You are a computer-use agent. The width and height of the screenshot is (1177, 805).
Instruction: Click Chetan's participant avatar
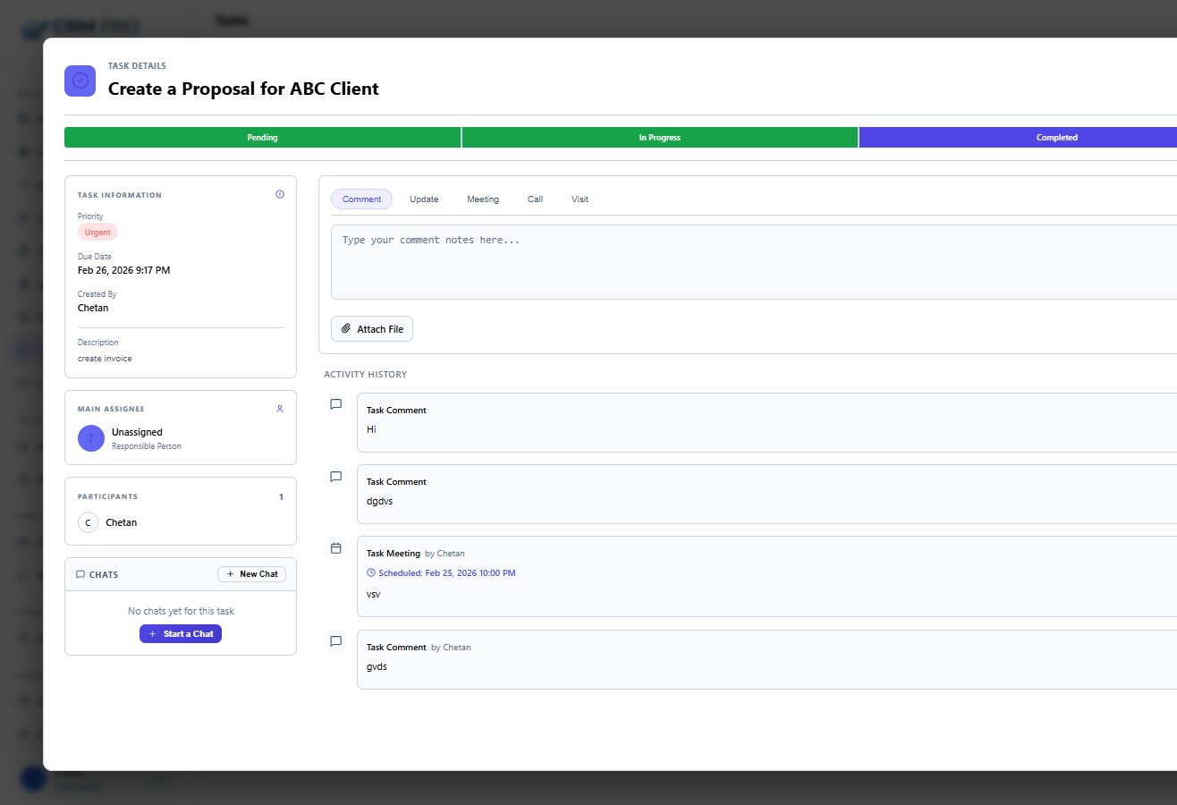88,522
